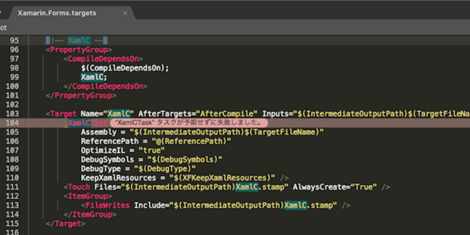Click the highlighted XamlC; text on line 99

[x=94, y=77]
